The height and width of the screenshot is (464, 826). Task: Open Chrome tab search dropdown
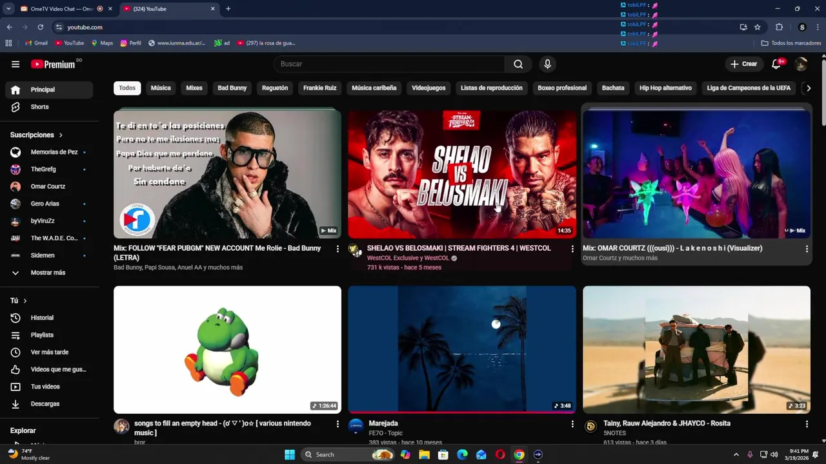(8, 8)
